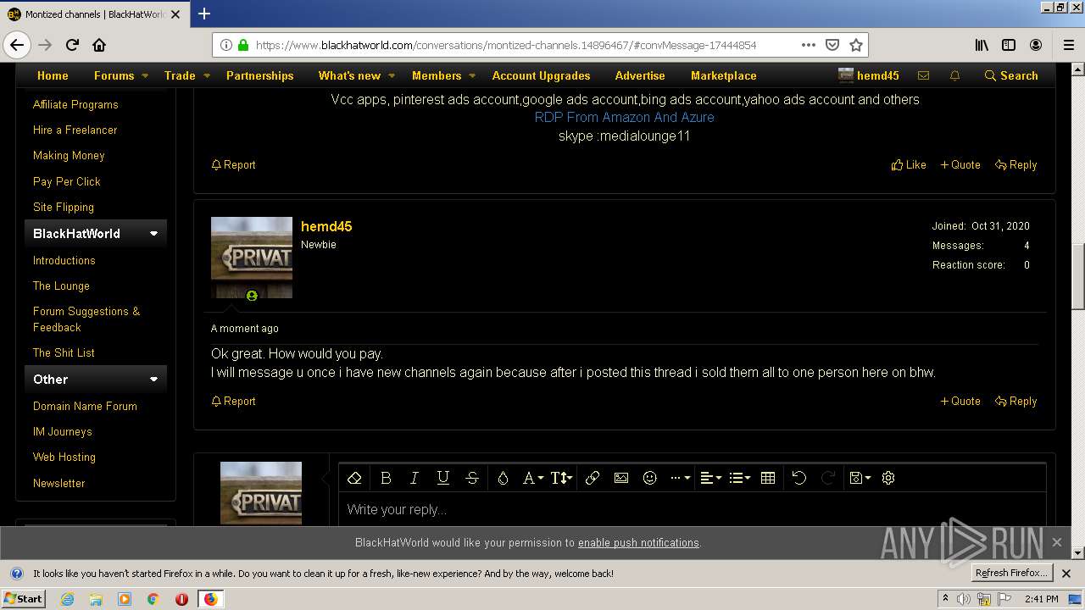The width and height of the screenshot is (1085, 610).
Task: Open RDP From Amazon And Azure link
Action: [x=624, y=117]
